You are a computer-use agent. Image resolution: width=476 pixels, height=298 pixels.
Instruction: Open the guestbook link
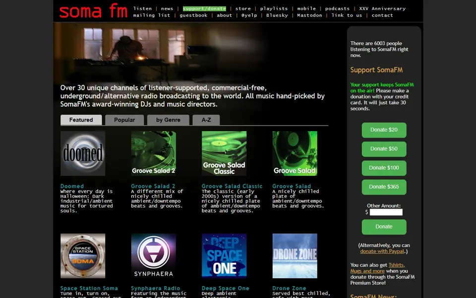(x=193, y=15)
